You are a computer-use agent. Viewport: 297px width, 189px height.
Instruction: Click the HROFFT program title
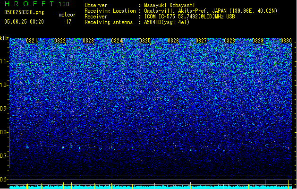(x=29, y=4)
